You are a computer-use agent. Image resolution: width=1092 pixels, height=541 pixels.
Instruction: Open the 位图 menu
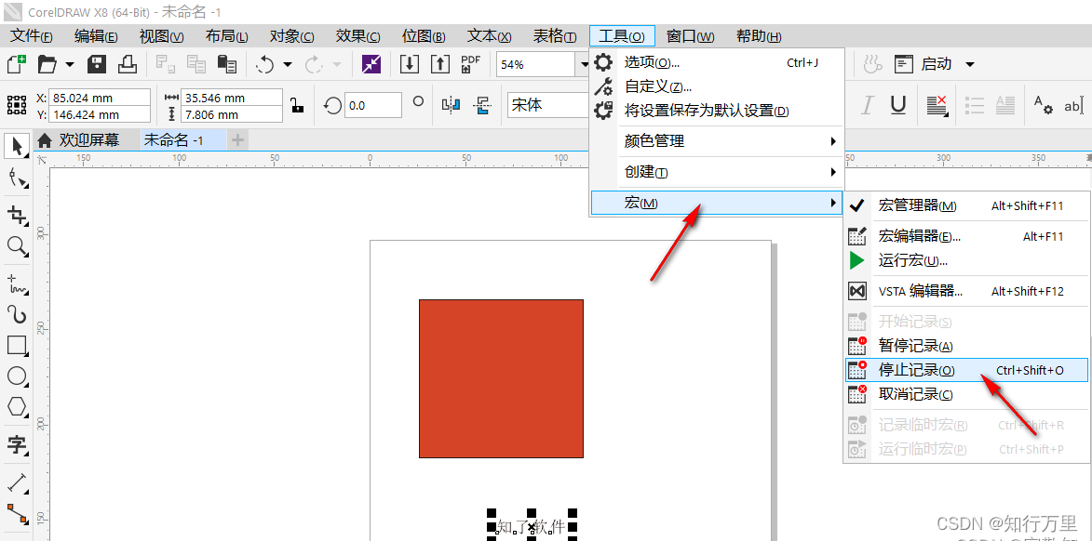coord(424,36)
